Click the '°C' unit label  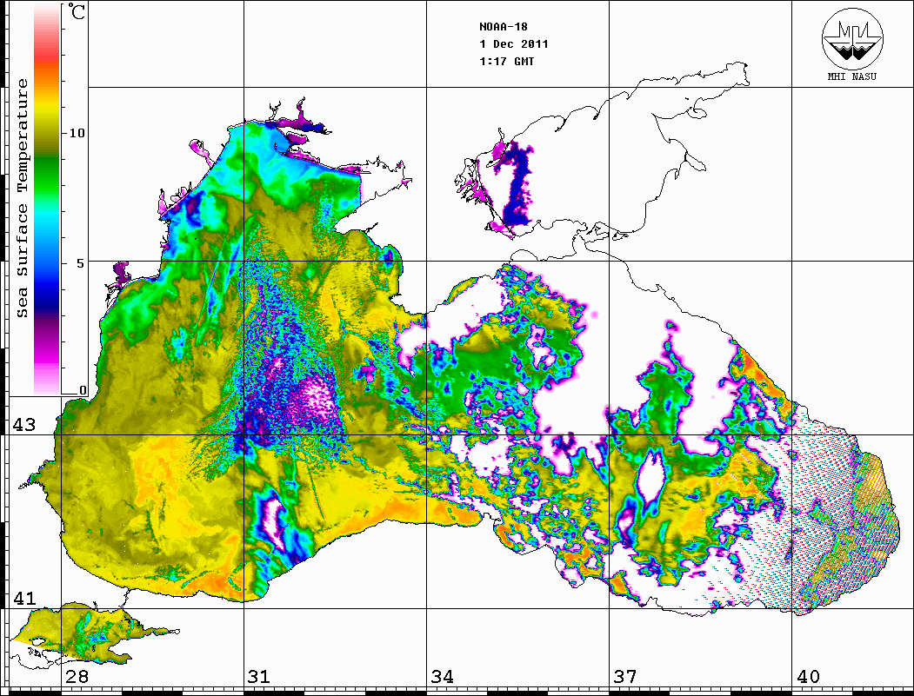pos(77,11)
